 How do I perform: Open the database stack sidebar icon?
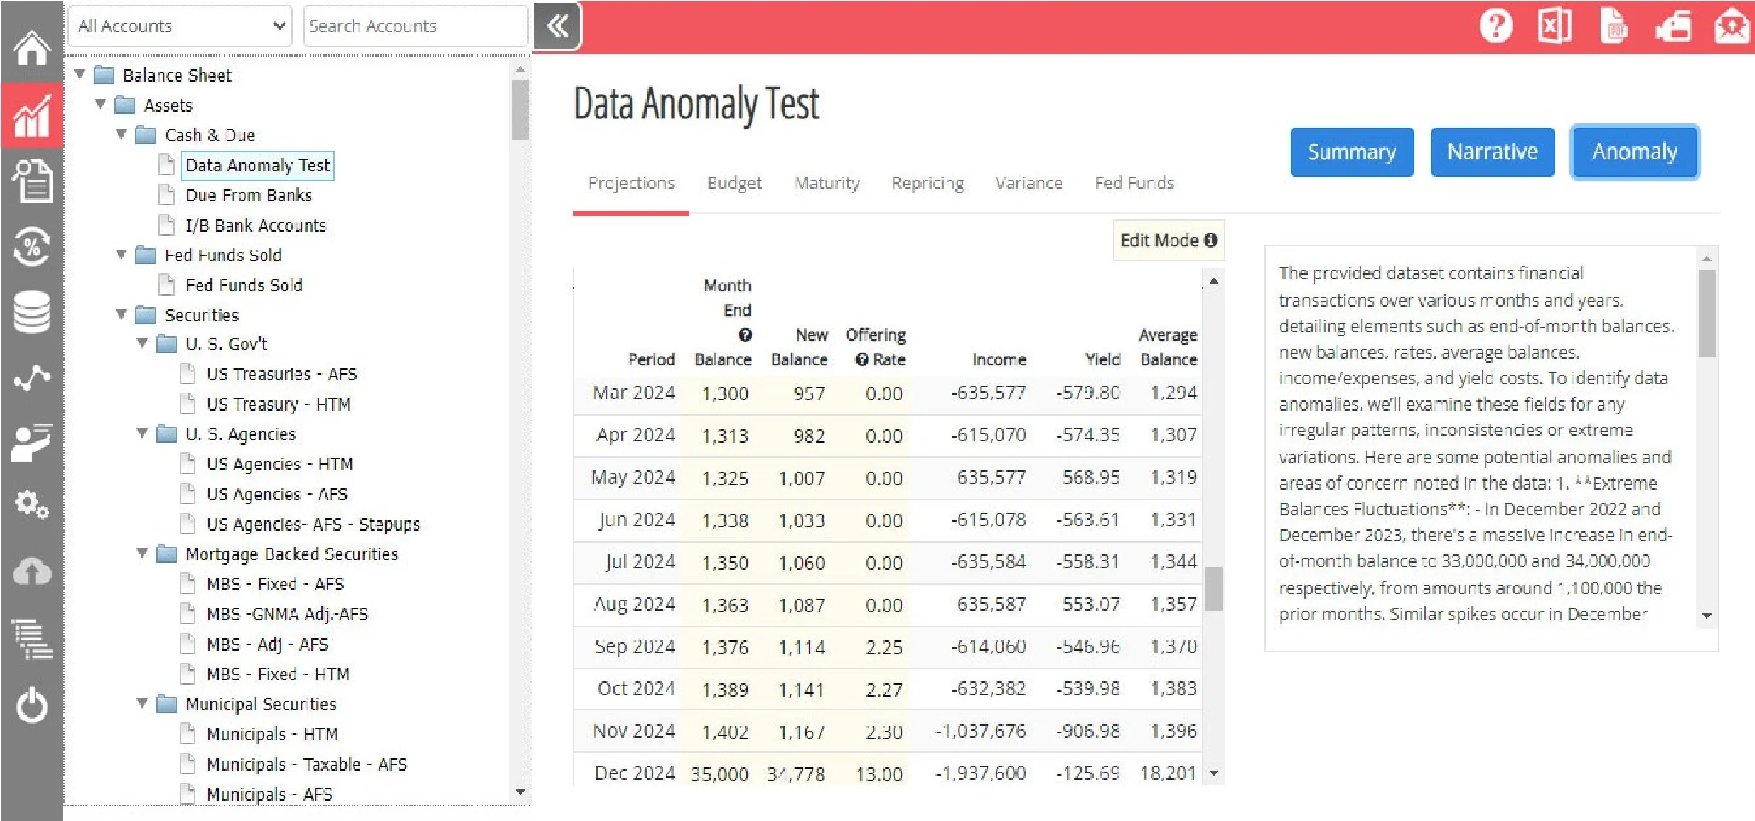click(x=32, y=312)
